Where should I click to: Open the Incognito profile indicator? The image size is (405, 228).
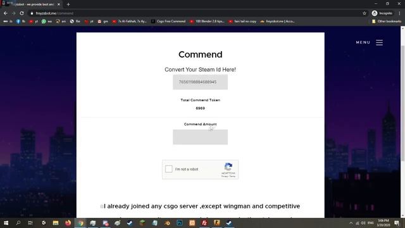[382, 13]
